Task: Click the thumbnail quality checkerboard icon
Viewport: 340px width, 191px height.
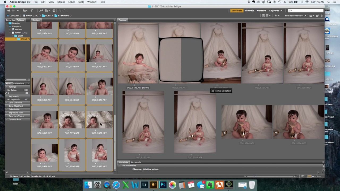Action: [x=263, y=16]
